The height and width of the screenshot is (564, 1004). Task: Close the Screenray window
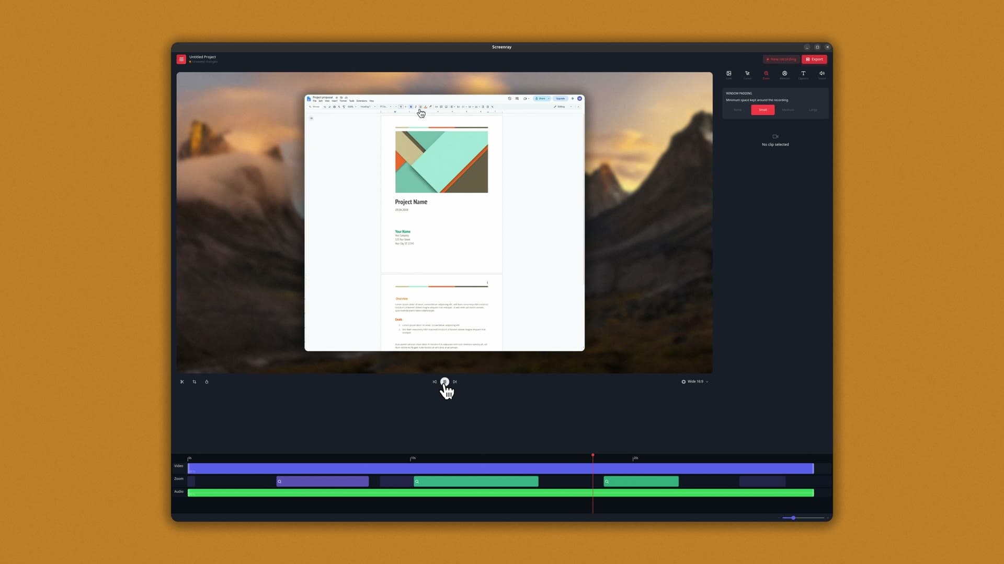(x=827, y=47)
